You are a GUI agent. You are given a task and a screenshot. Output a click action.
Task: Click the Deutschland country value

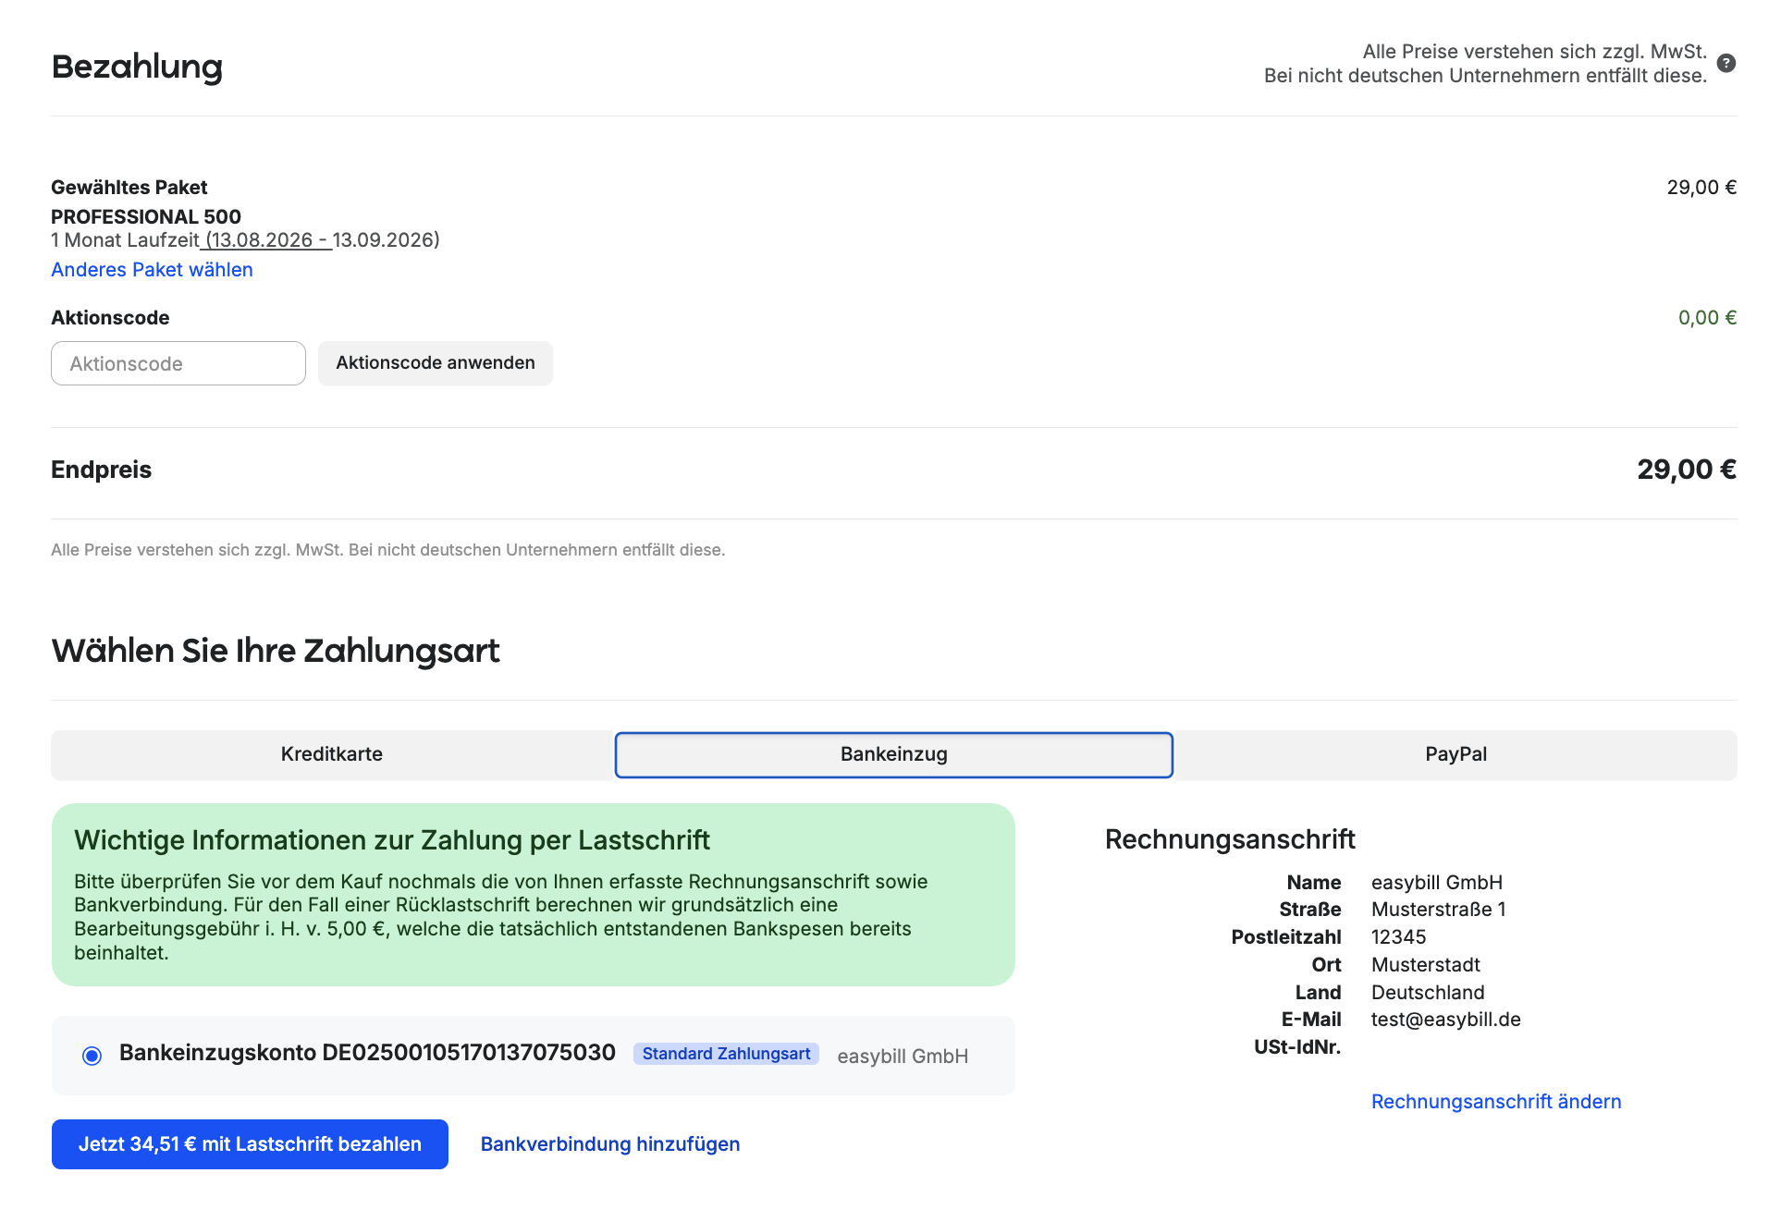(1428, 993)
